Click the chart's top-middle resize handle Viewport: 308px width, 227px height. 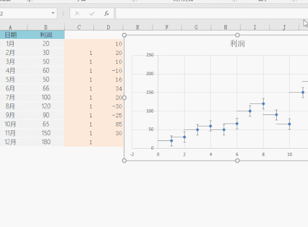[237, 35]
